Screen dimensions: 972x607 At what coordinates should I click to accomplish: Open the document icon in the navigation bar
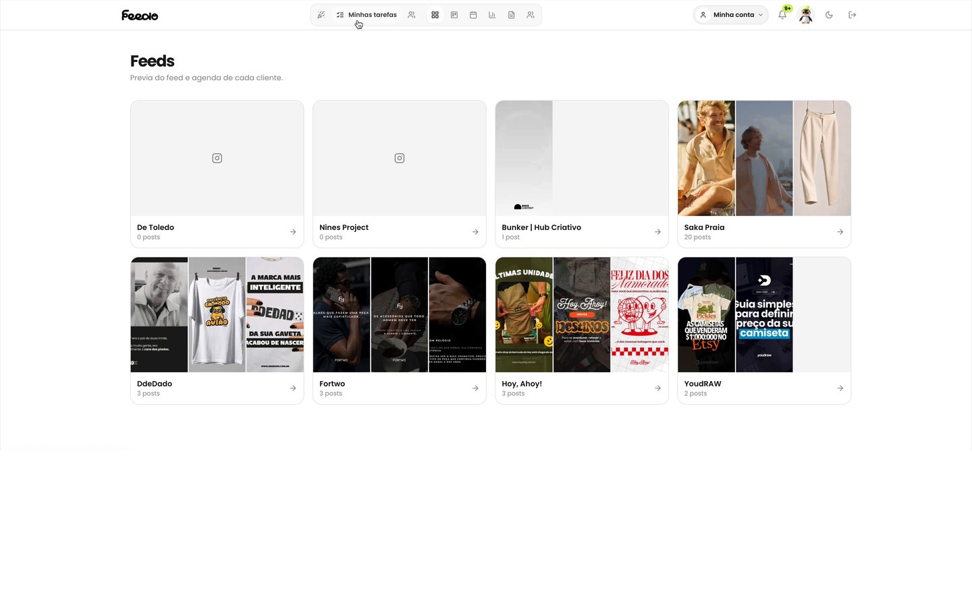click(x=512, y=15)
